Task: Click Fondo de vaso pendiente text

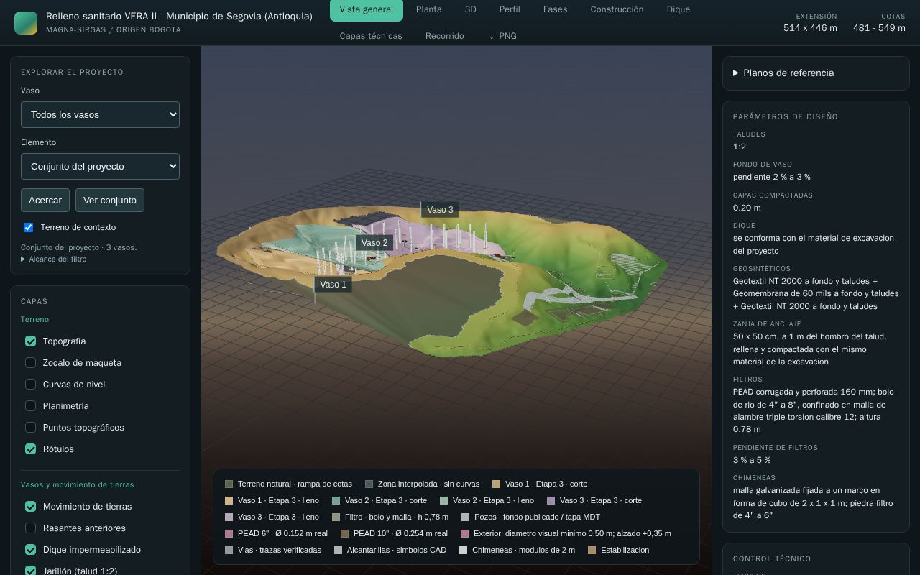Action: tap(772, 177)
